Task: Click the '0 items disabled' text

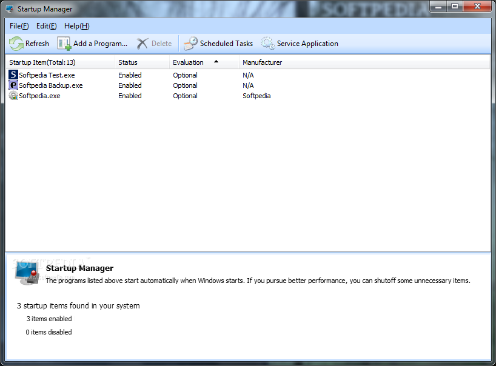Action: pos(49,332)
